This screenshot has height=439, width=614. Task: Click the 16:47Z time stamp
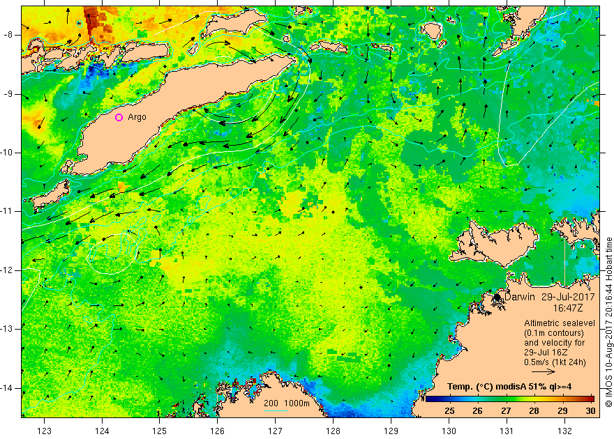tap(568, 308)
